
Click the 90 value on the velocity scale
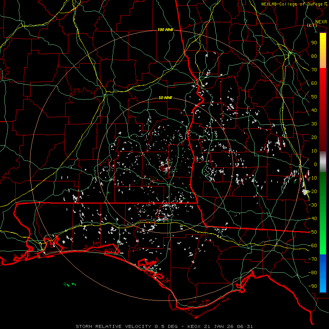point(314,43)
